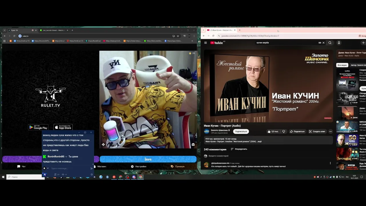Expand the R account selector in chat popup
The image size is (366, 206).
48,169
